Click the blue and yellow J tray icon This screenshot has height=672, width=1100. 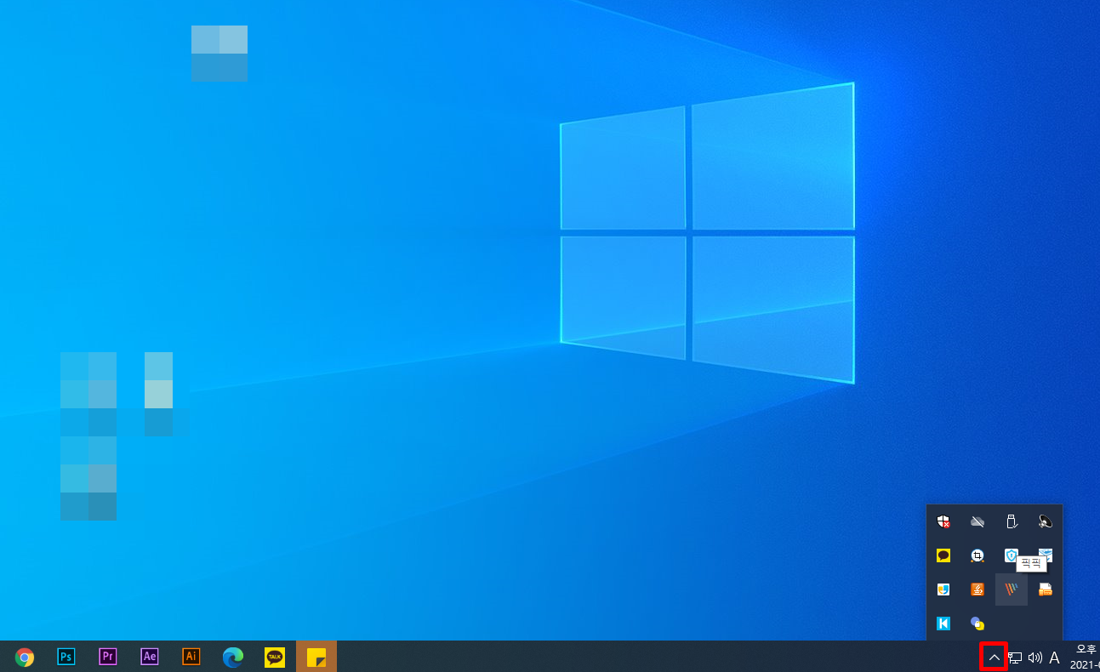tap(943, 589)
